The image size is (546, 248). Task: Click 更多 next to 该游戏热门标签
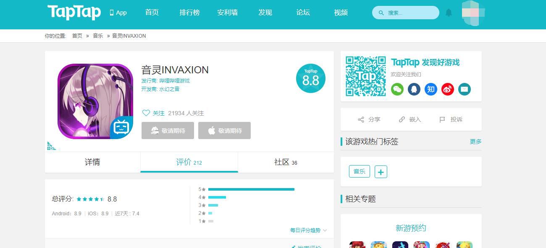pos(476,142)
